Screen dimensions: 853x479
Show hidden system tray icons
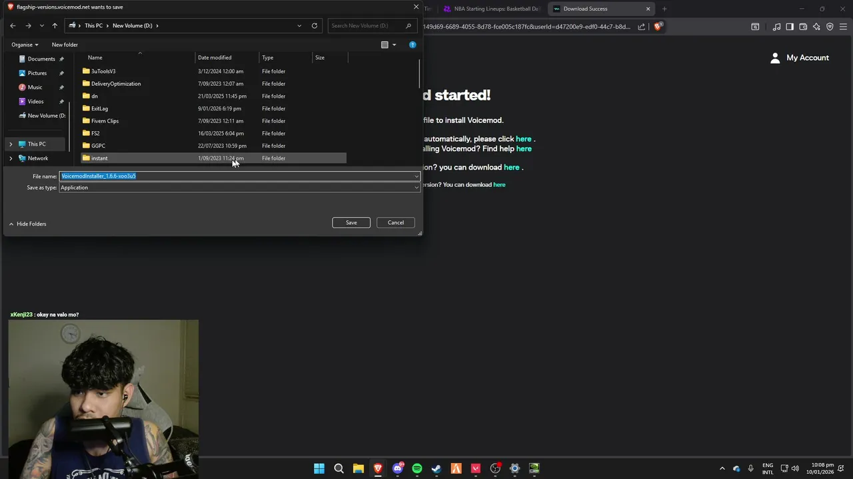(x=722, y=468)
